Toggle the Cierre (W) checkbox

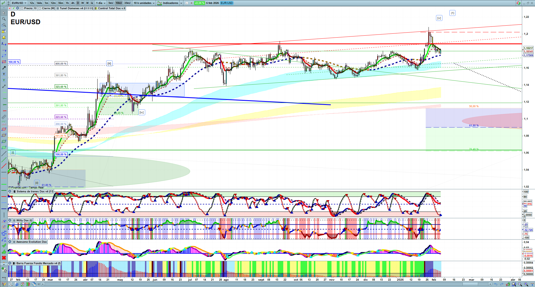pos(40,8)
